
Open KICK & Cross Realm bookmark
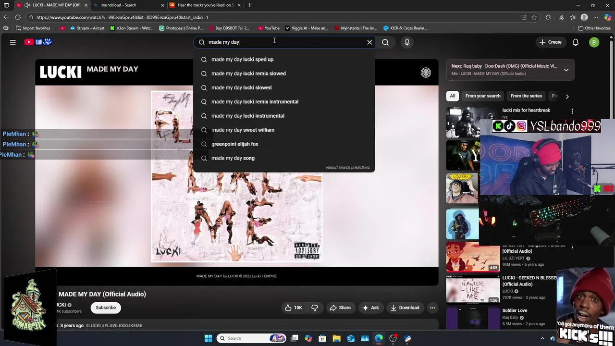coord(405,28)
